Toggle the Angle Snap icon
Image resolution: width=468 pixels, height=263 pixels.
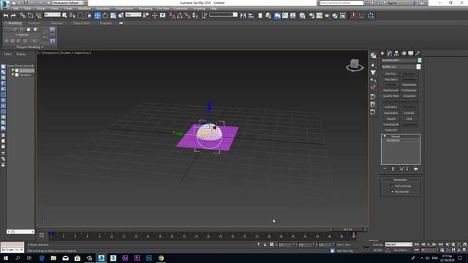pos(180,15)
